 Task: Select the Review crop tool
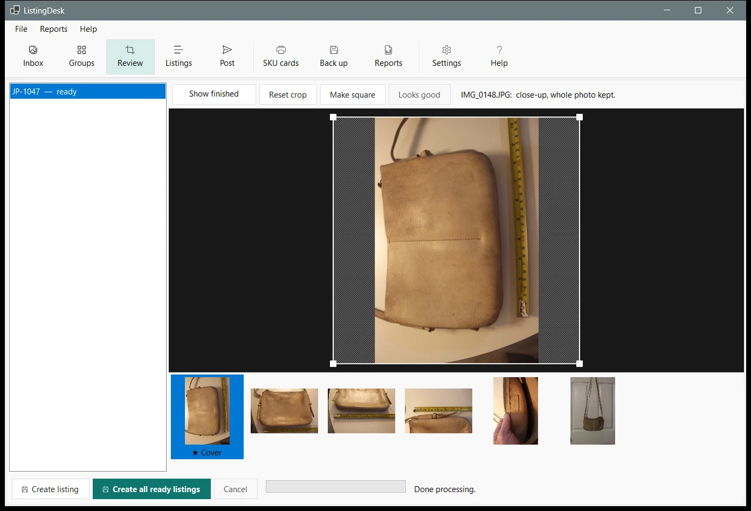130,57
